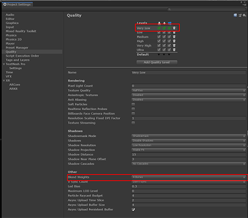
Task: Select Graphics in the settings list
Action: pyautogui.click(x=12, y=23)
